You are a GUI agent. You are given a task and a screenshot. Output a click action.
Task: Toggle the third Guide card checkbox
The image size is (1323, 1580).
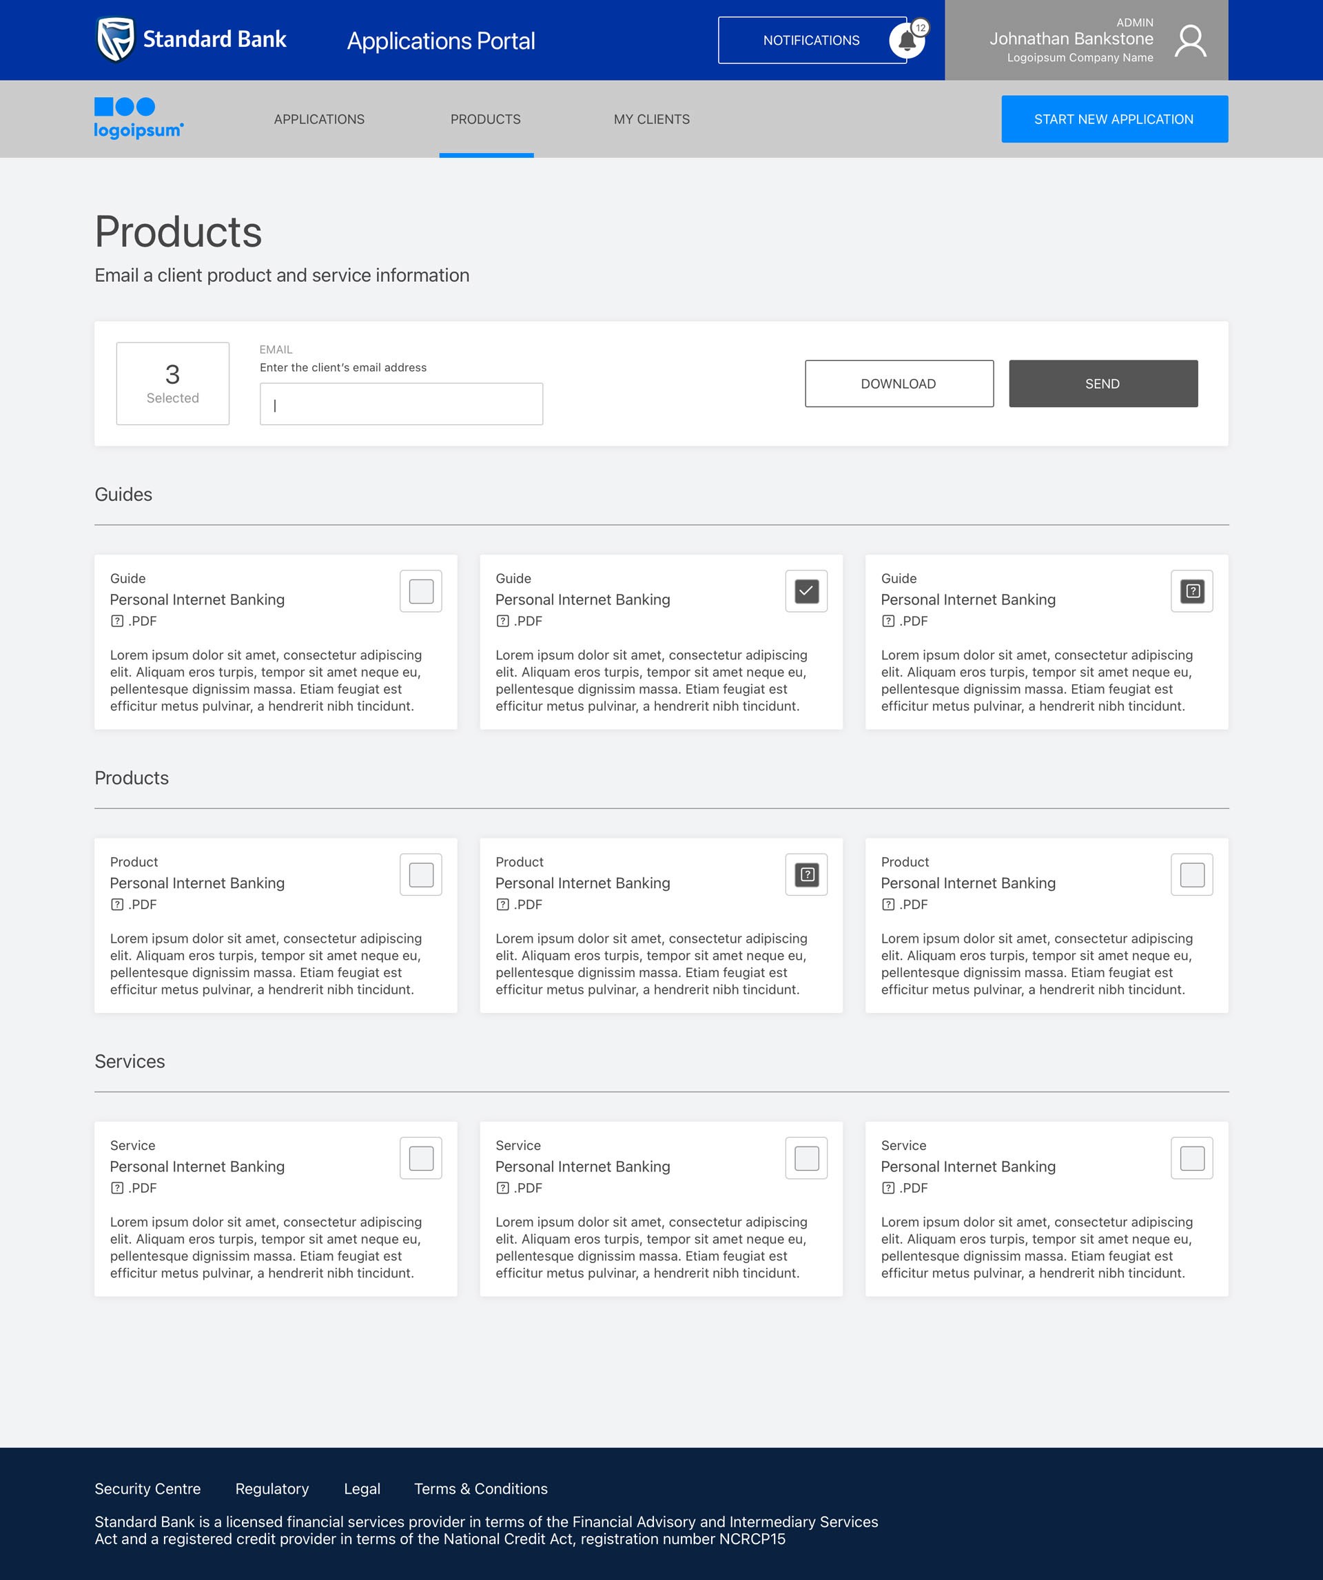[x=1192, y=591]
